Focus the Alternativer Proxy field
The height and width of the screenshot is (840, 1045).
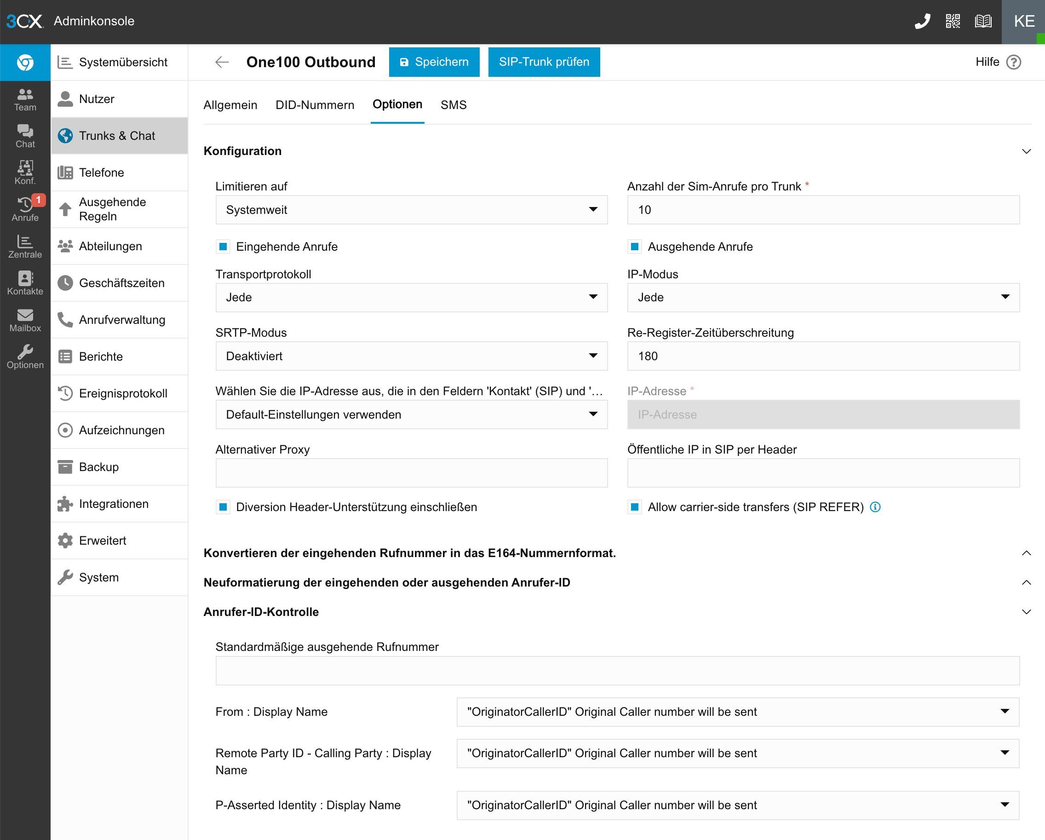coord(412,473)
